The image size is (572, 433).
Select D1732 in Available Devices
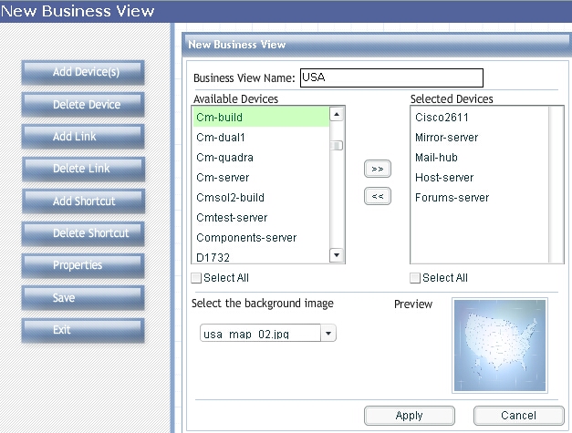(261, 256)
